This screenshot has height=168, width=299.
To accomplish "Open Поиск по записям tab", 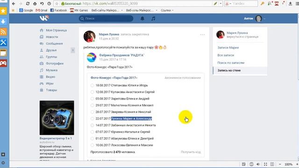I will point(231,63).
